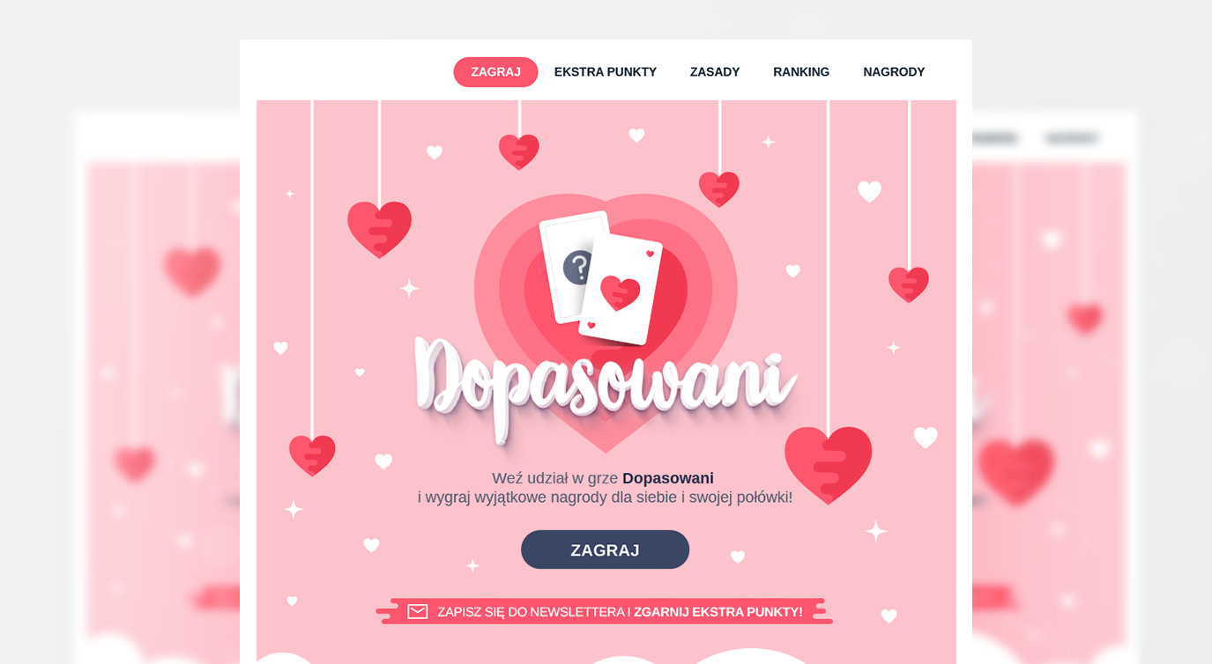Click the large hanging heart below NAGRODY string
This screenshot has width=1212, height=664.
click(x=828, y=465)
